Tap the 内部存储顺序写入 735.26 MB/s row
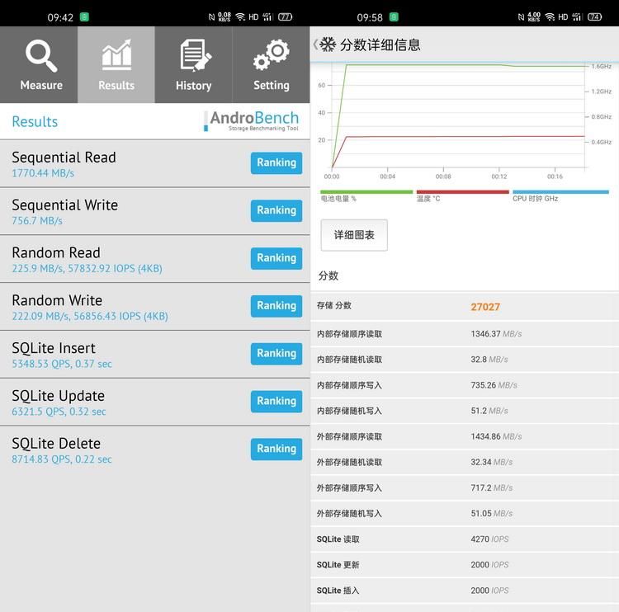The height and width of the screenshot is (612, 619). (x=464, y=385)
